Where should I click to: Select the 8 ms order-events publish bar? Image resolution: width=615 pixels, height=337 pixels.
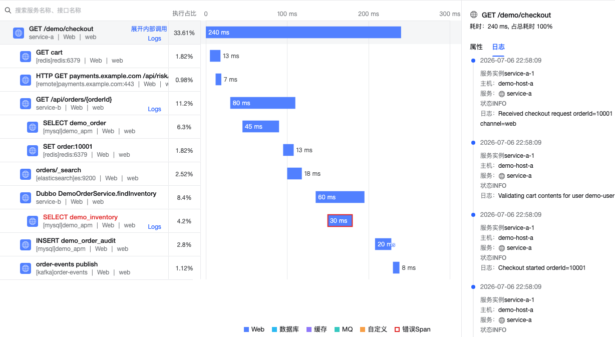[396, 268]
